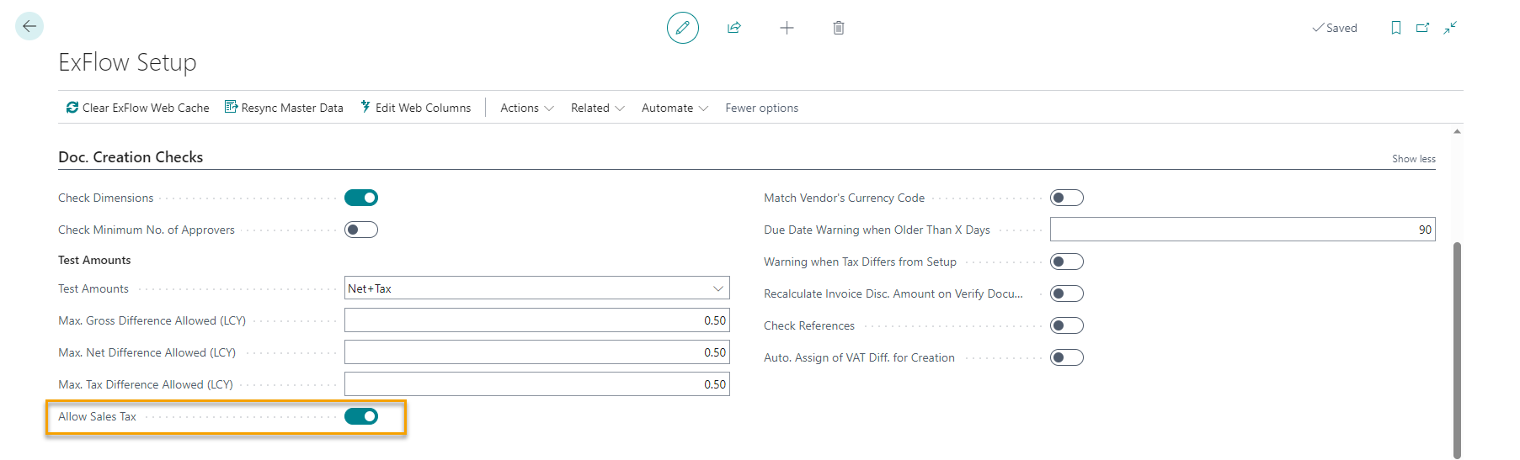Open the Test Amounts dropdown
The image size is (1520, 460).
(x=537, y=288)
